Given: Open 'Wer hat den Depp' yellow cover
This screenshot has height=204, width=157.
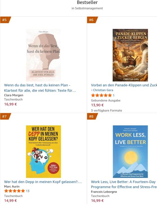Looking at the screenshot, I should point(43,152).
